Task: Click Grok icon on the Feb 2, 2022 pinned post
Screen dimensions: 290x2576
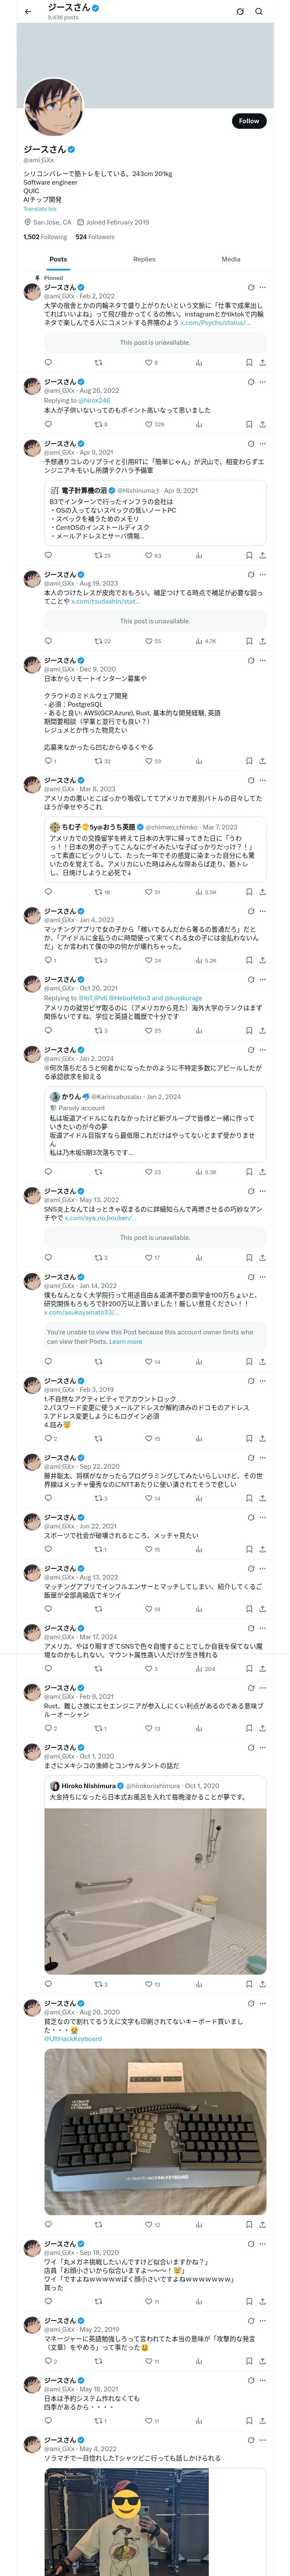Action: point(250,287)
